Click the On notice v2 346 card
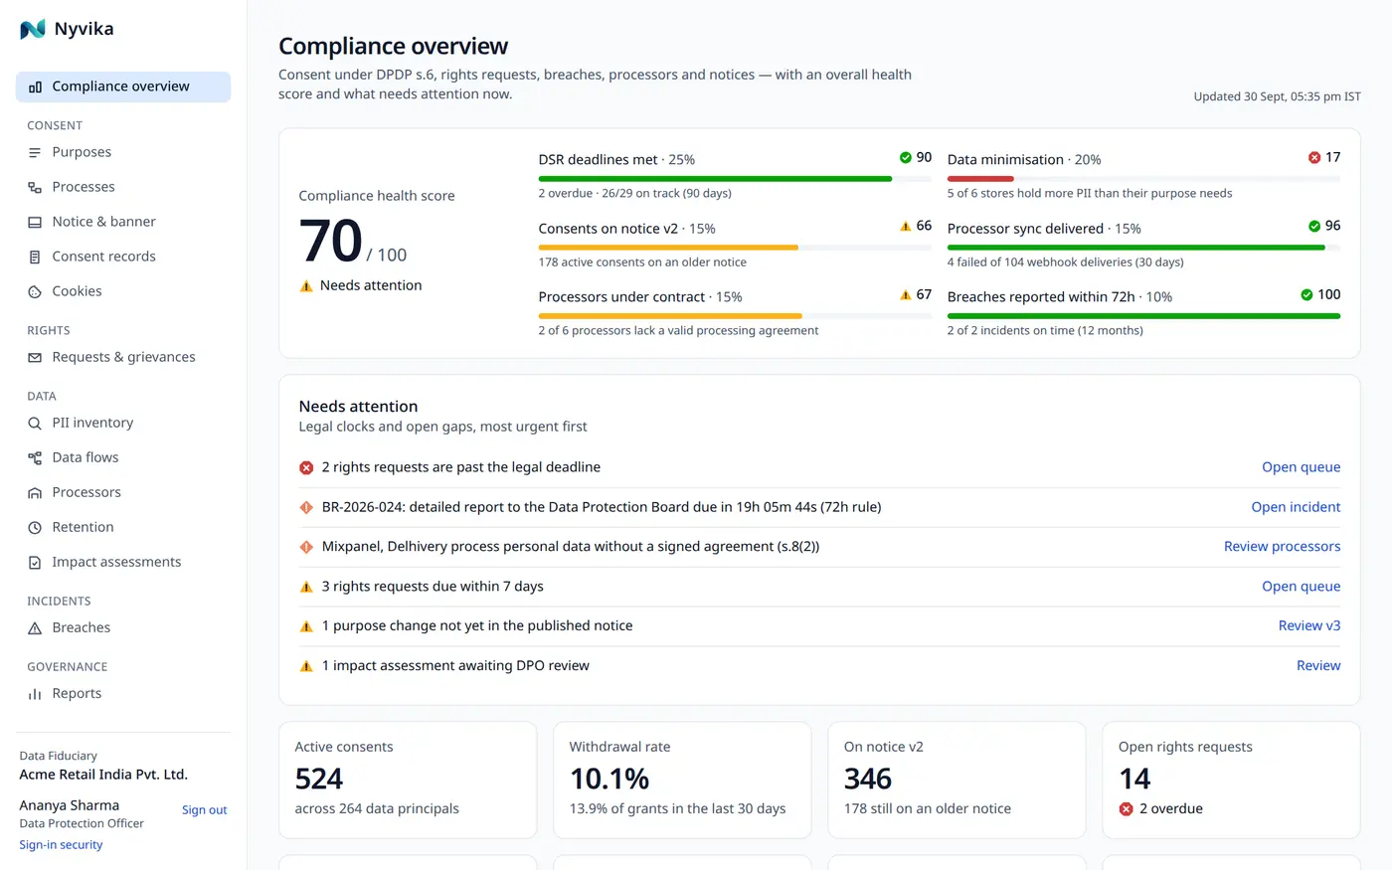Screen dimensions: 1392x870 point(957,781)
